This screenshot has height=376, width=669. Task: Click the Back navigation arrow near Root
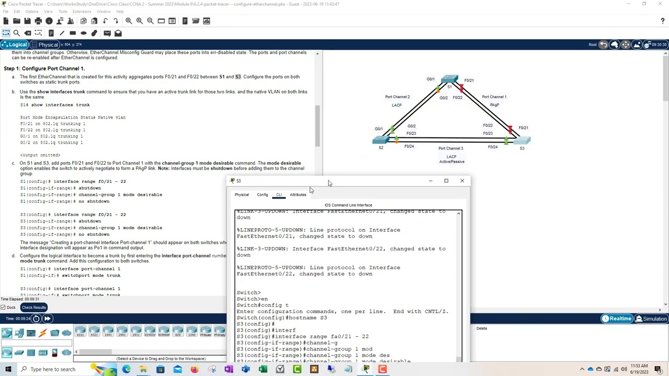click(x=603, y=44)
